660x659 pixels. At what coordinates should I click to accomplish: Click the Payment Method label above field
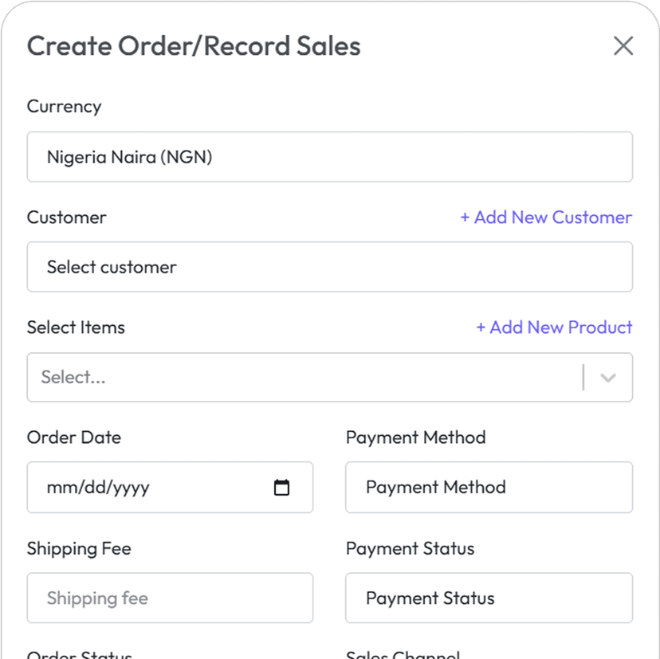point(415,437)
